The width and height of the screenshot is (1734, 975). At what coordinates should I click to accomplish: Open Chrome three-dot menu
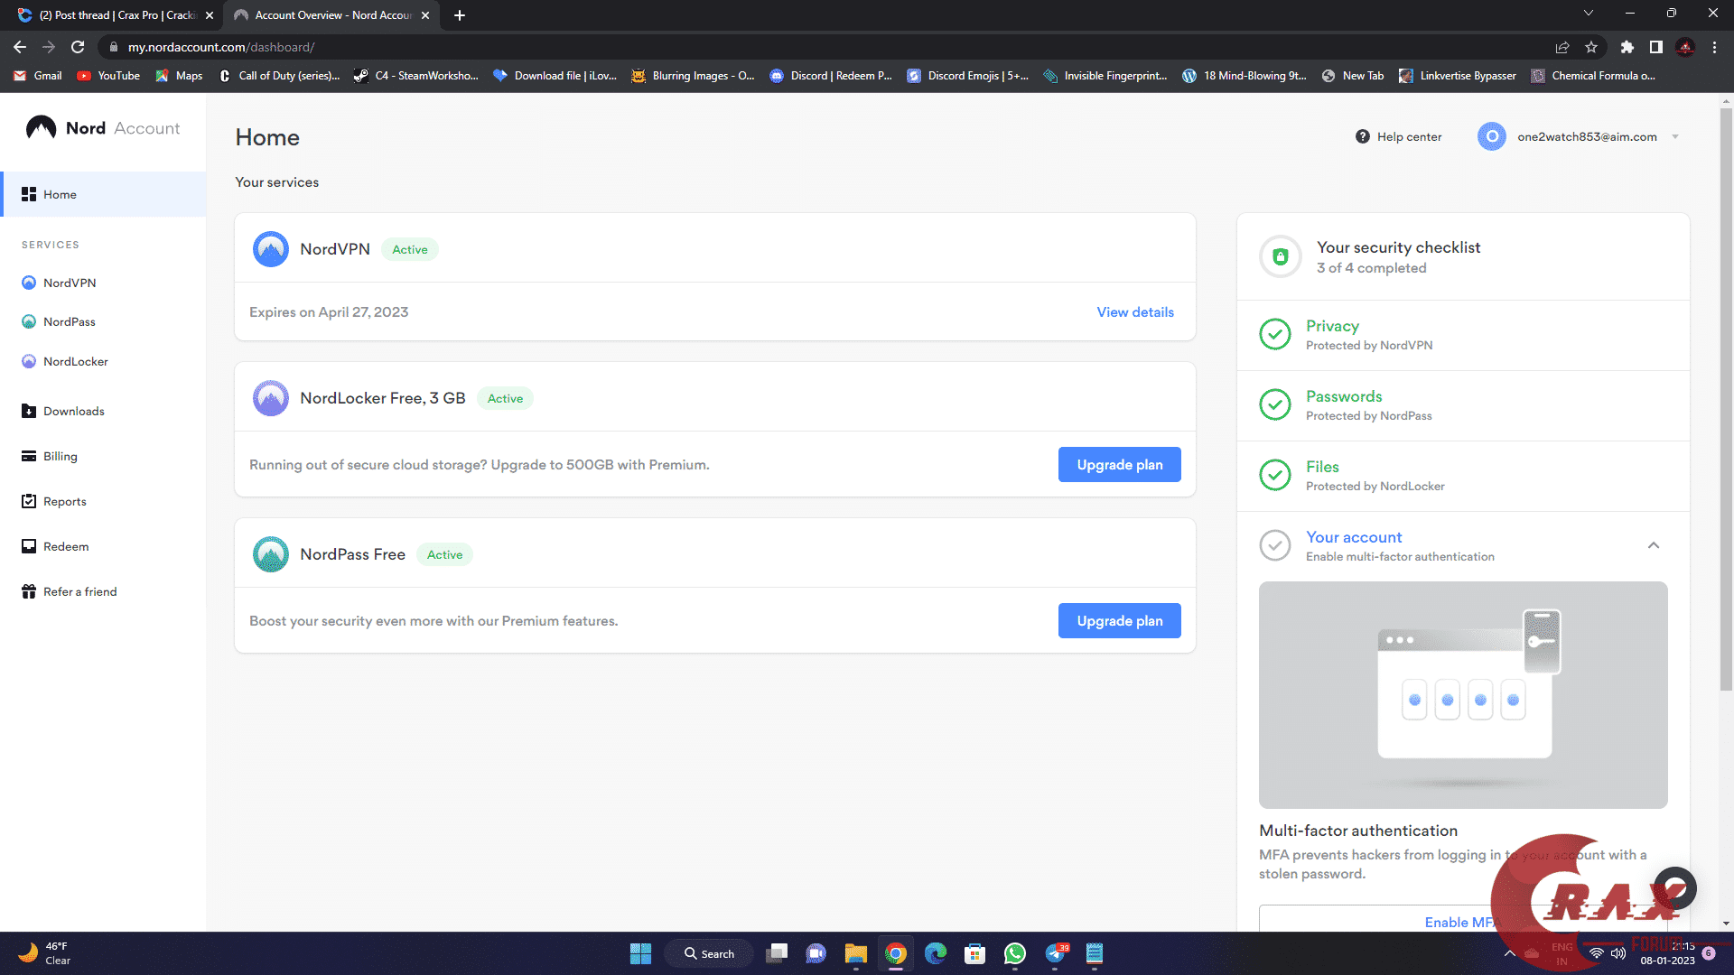1714,47
